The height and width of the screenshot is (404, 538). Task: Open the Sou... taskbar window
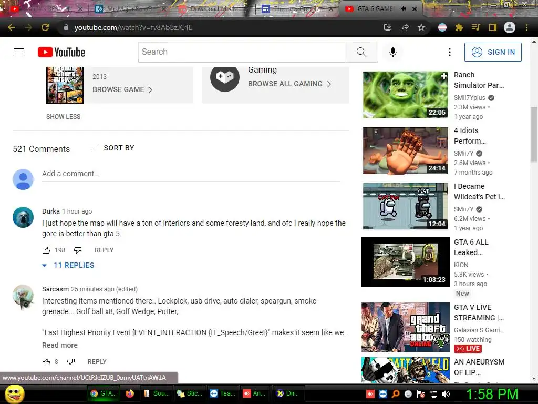[x=157, y=393]
